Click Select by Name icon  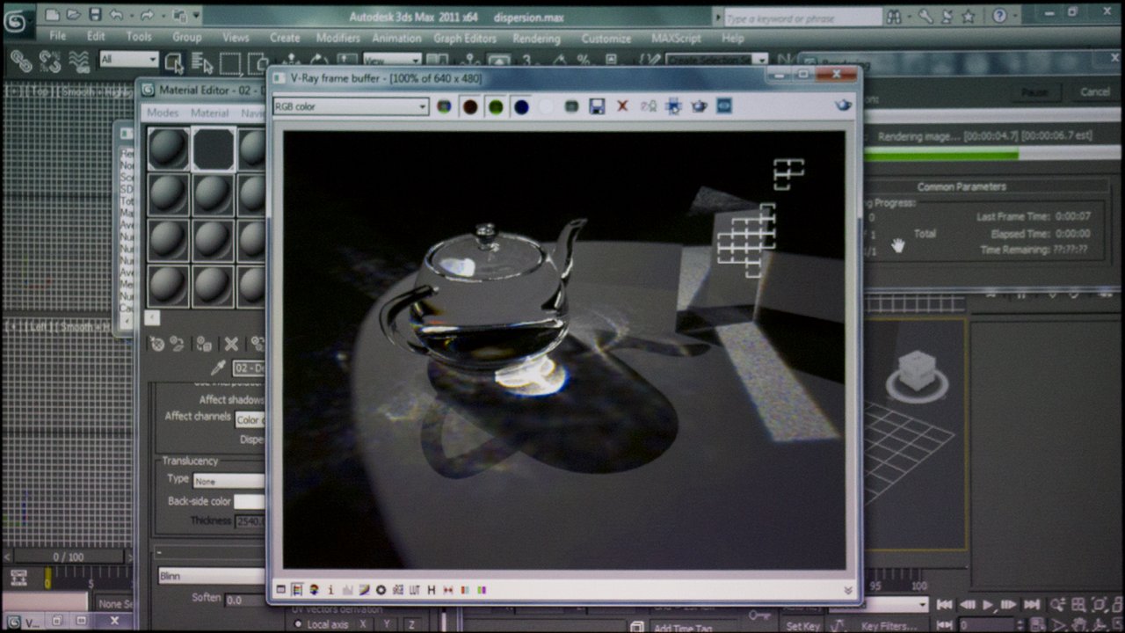[202, 62]
